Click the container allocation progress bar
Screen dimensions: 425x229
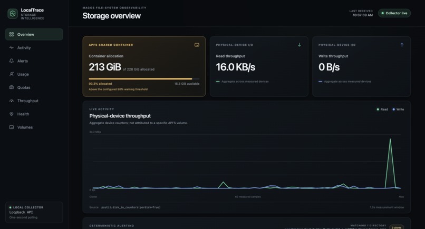point(144,79)
